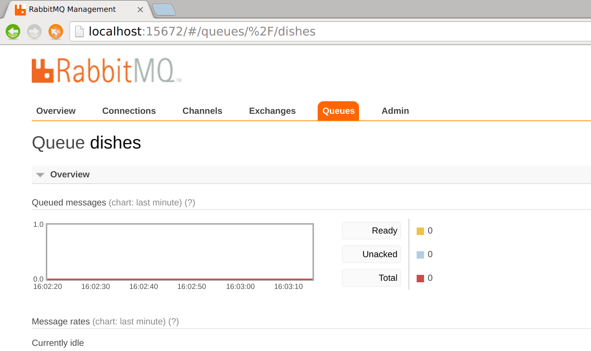Open the Admin tab
The height and width of the screenshot is (351, 591).
[395, 111]
